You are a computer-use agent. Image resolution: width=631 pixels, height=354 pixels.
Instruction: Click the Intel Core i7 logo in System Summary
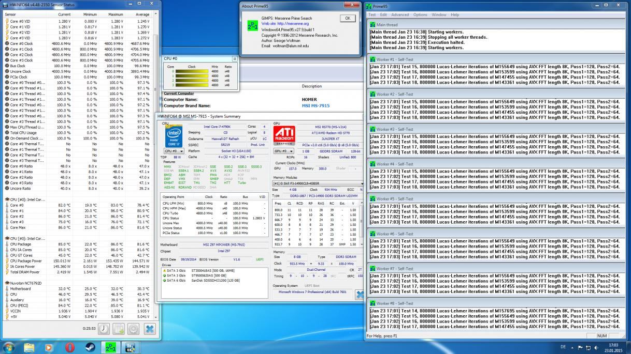coord(174,136)
